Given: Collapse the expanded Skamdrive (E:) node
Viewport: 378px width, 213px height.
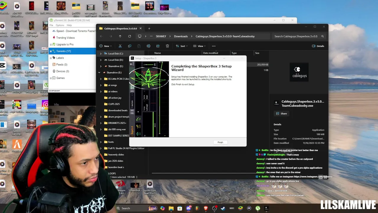Looking at the screenshot, I should click(99, 72).
